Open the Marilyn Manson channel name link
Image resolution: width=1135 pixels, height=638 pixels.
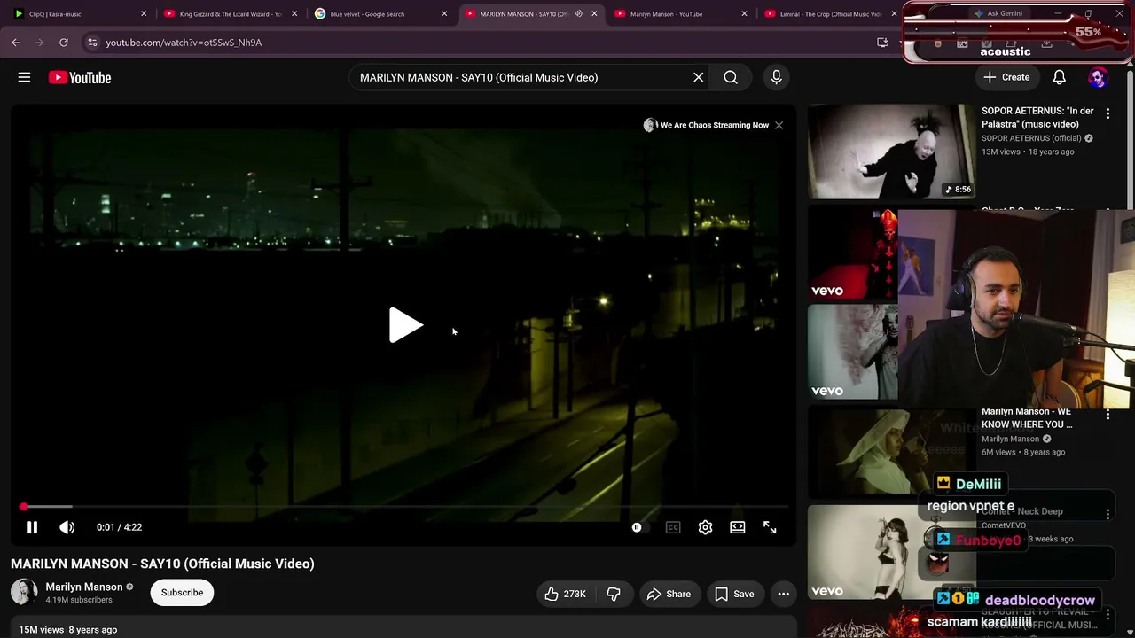pyautogui.click(x=84, y=587)
